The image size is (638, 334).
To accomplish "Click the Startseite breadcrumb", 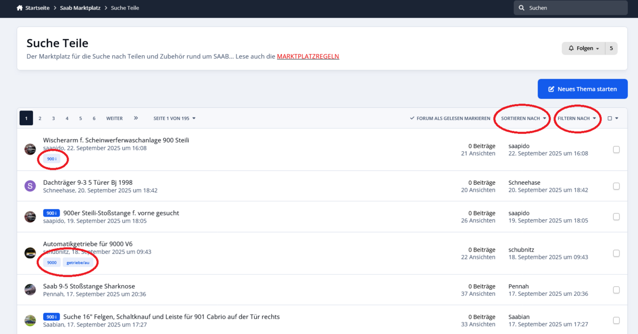I will point(37,8).
